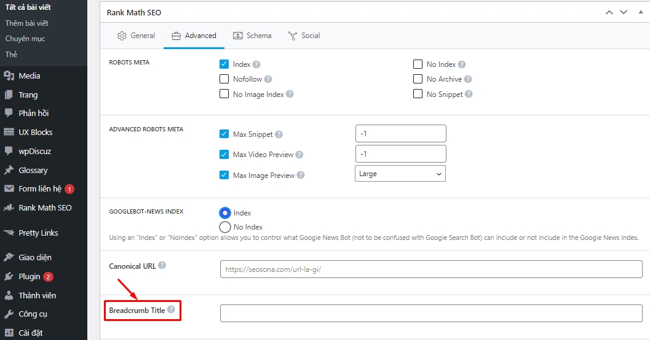Click help icon next to Max Snippet
The width and height of the screenshot is (650, 340).
pos(279,134)
